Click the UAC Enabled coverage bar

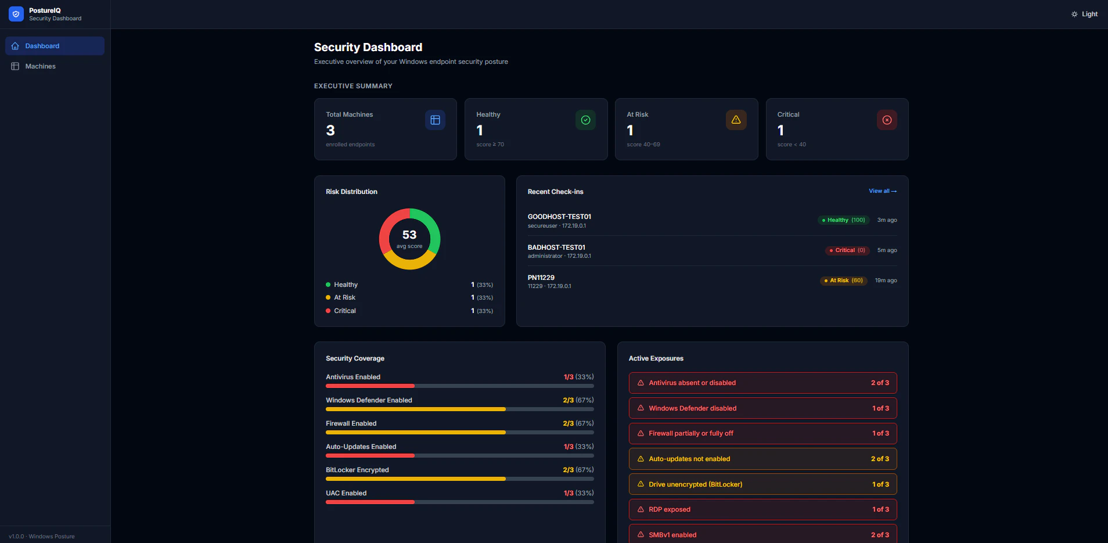point(460,502)
